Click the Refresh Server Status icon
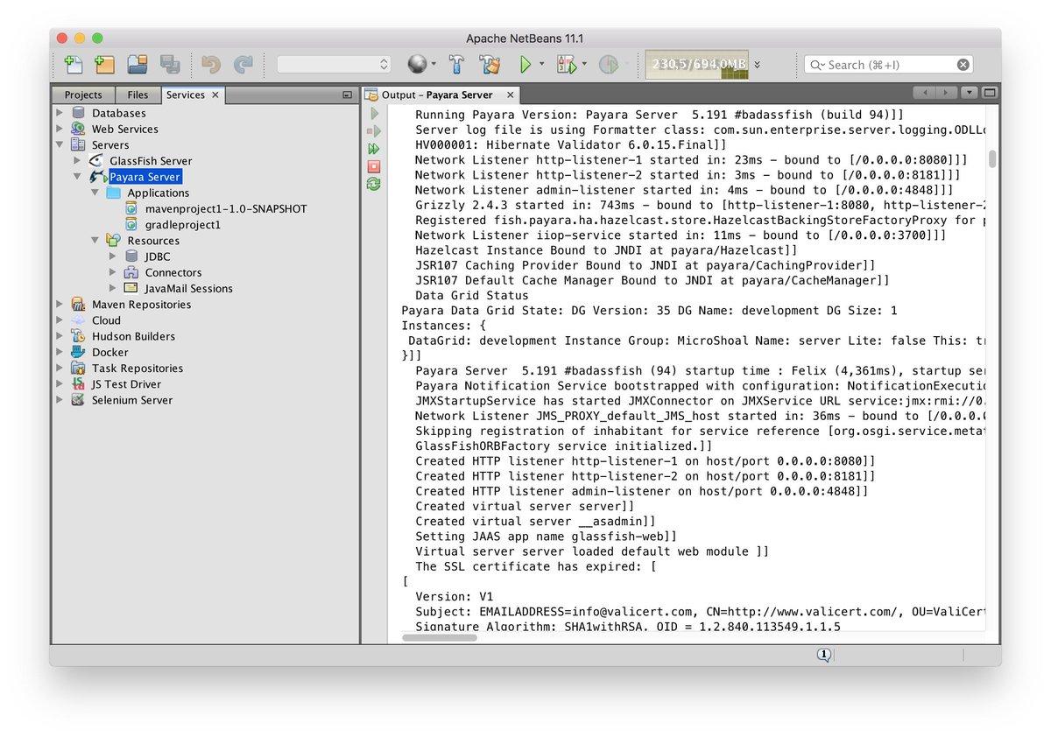 (x=375, y=184)
